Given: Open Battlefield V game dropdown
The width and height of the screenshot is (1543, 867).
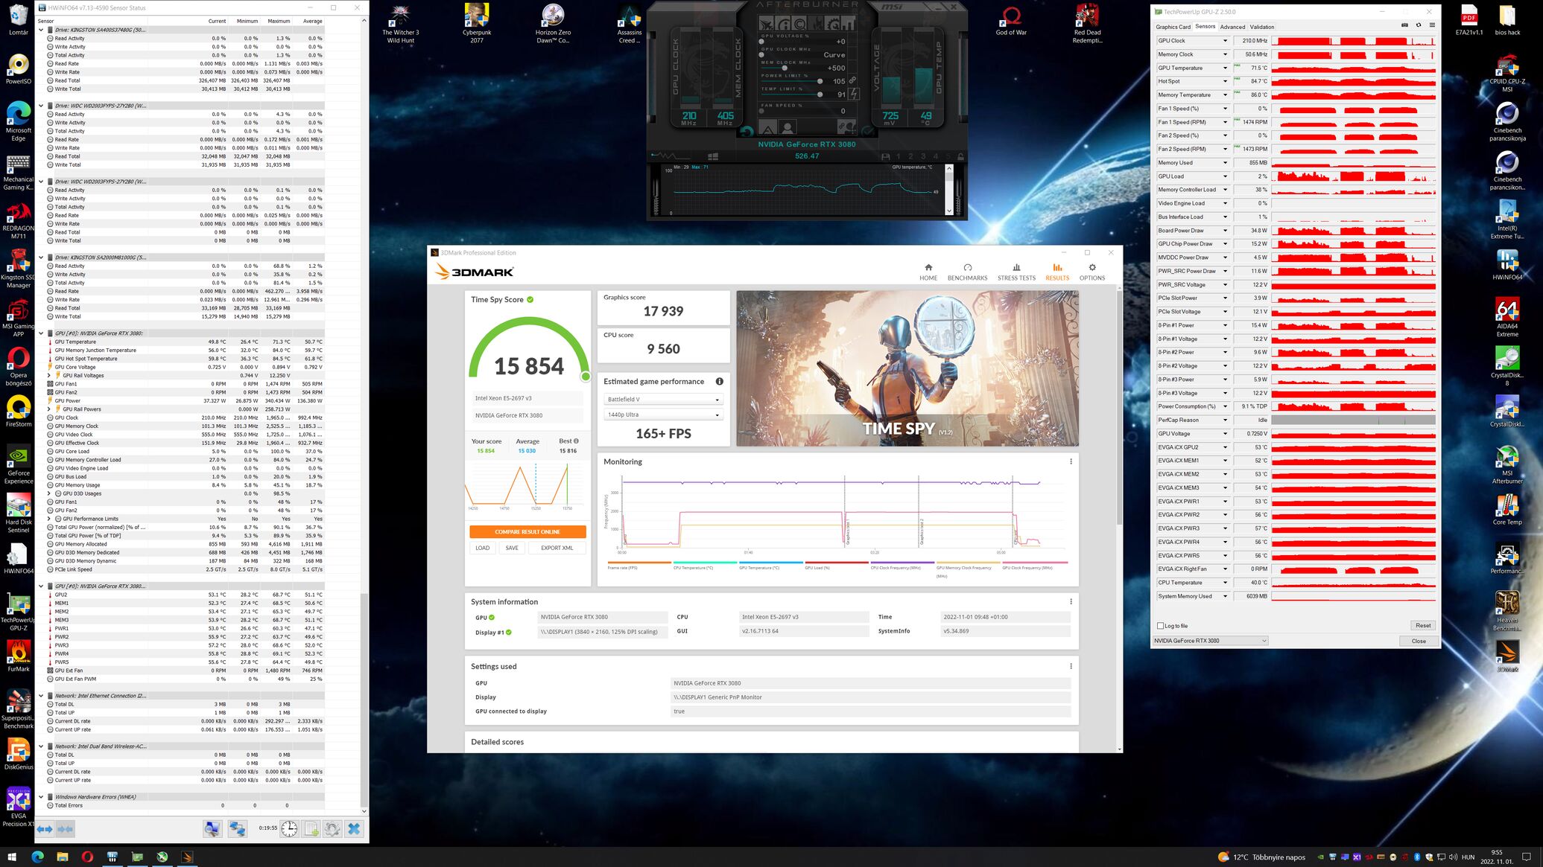Looking at the screenshot, I should [662, 400].
